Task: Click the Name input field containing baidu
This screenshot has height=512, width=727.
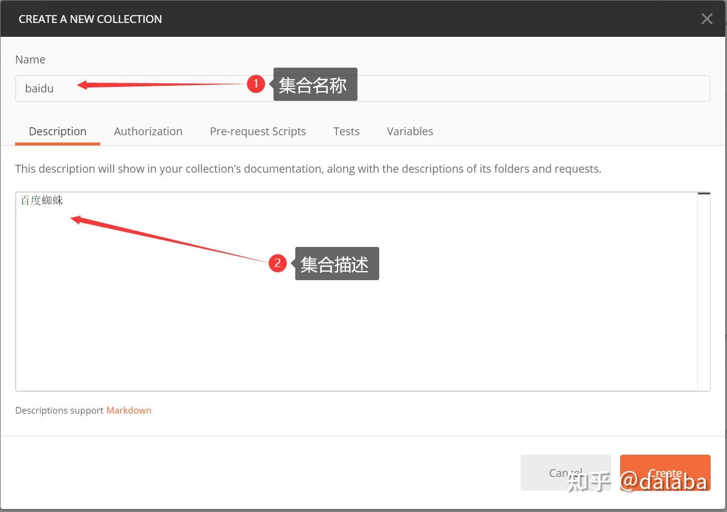Action: (362, 88)
